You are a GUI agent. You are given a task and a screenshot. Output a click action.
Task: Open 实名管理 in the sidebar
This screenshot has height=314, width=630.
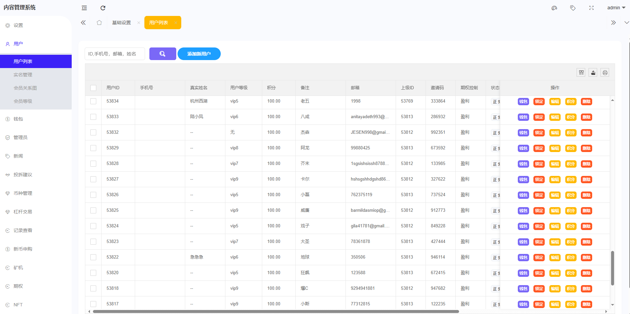(23, 75)
